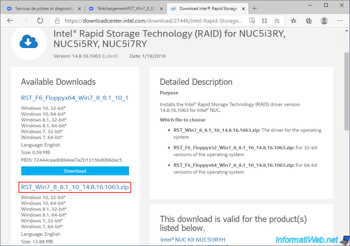Click the disabled forward navigation arrow

click(25, 21)
